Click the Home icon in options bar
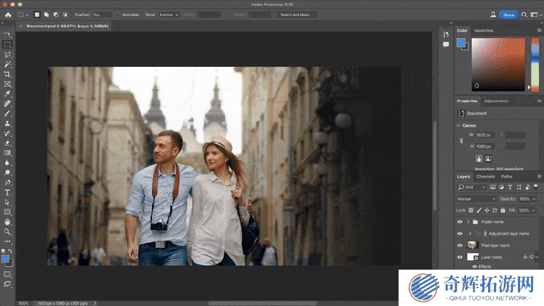The height and width of the screenshot is (306, 544). [7, 14]
